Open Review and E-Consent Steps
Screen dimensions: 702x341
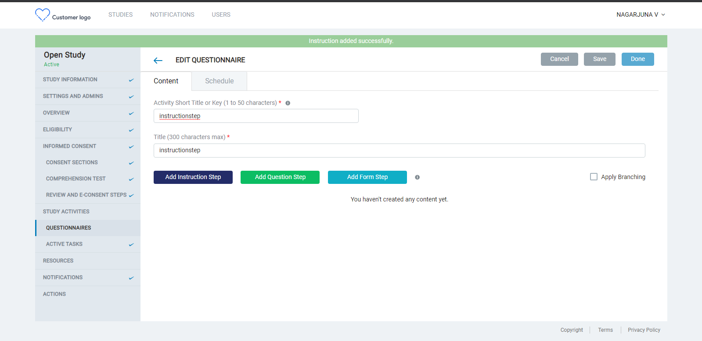pyautogui.click(x=88, y=195)
